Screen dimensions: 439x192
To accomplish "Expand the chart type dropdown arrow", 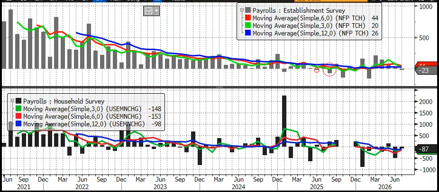I will click(156, 11).
